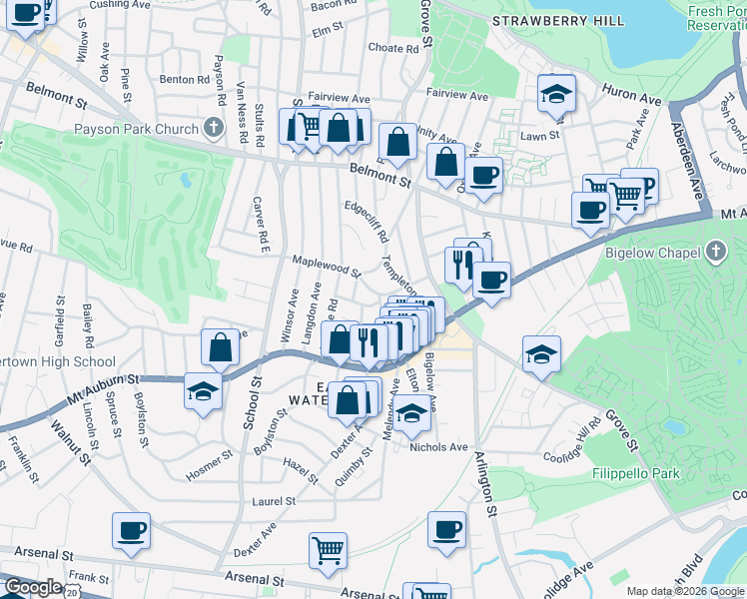Click the Lawn St street label
Viewport: 747px width, 599px height.
pyautogui.click(x=539, y=136)
